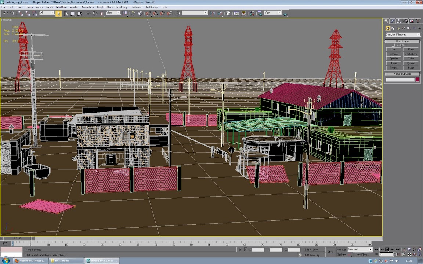Screen dimensions: 423x264
Task: Open the Lights category in Create panel
Action: pos(398,28)
